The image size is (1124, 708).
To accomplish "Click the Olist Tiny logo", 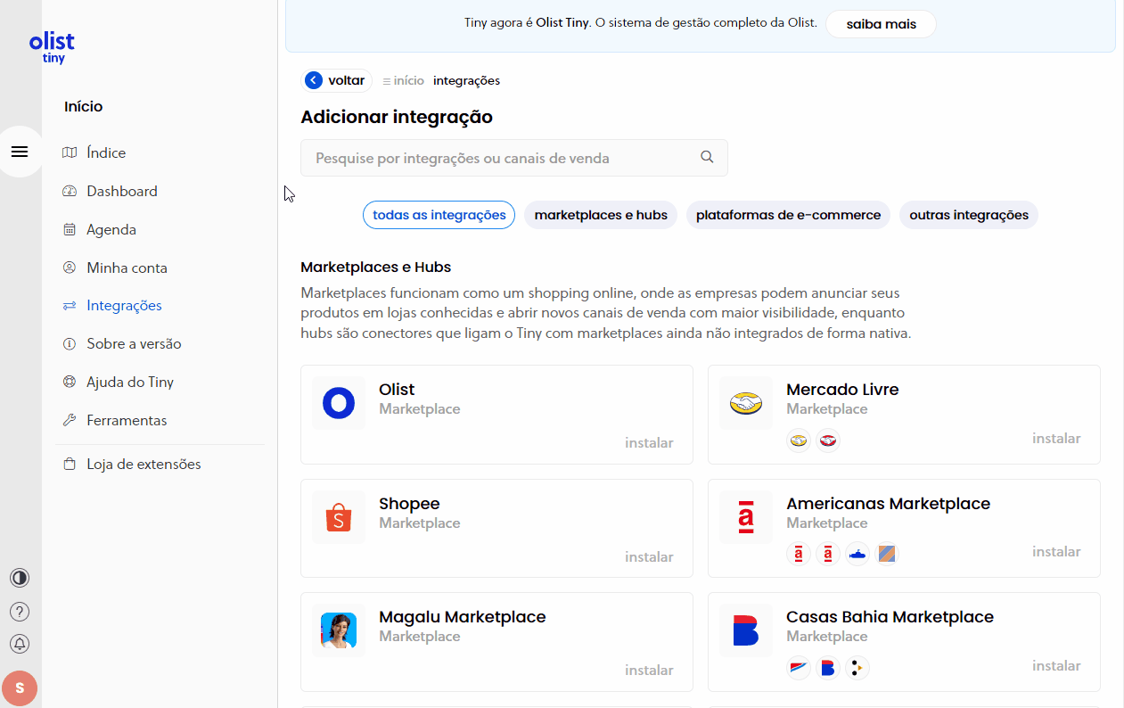I will [52, 47].
